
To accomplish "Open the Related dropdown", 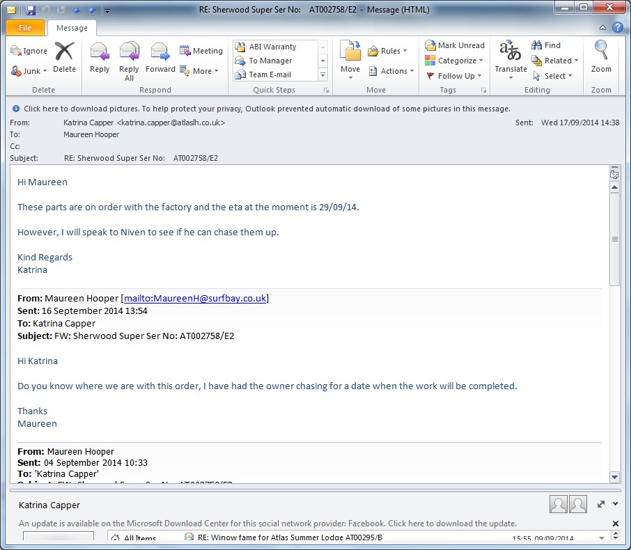I will [555, 61].
